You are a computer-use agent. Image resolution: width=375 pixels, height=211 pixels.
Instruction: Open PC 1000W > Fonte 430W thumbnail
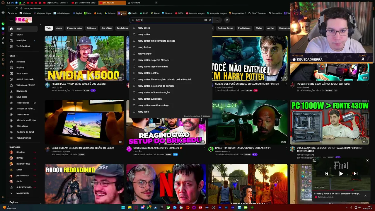pyautogui.click(x=330, y=122)
